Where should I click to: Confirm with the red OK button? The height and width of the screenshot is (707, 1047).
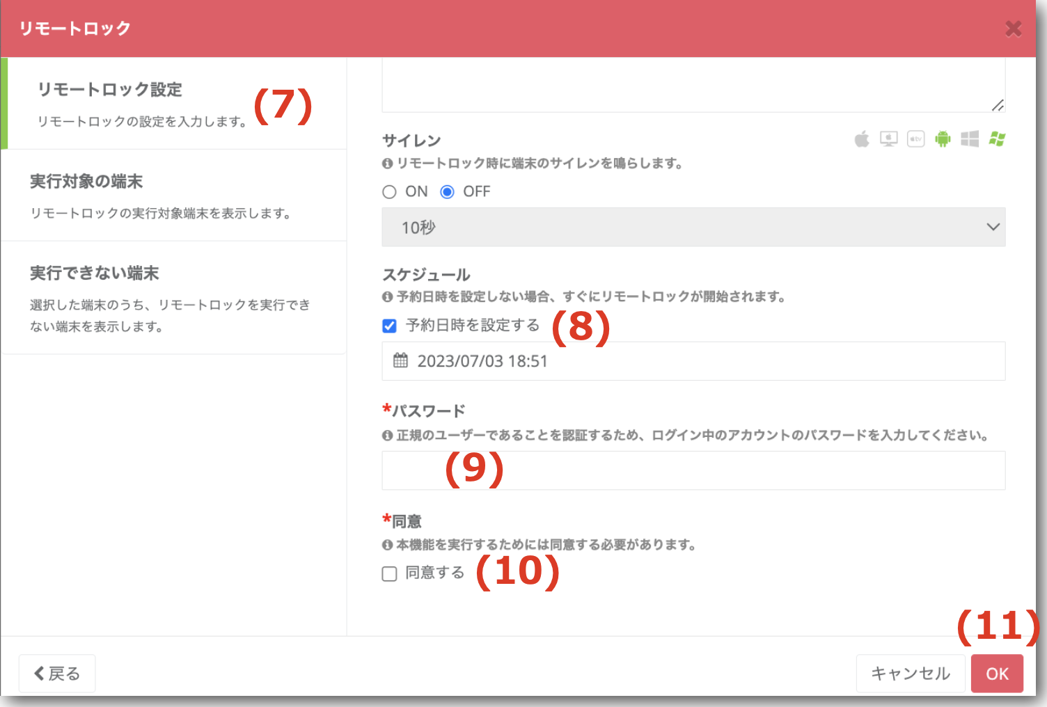click(x=998, y=674)
